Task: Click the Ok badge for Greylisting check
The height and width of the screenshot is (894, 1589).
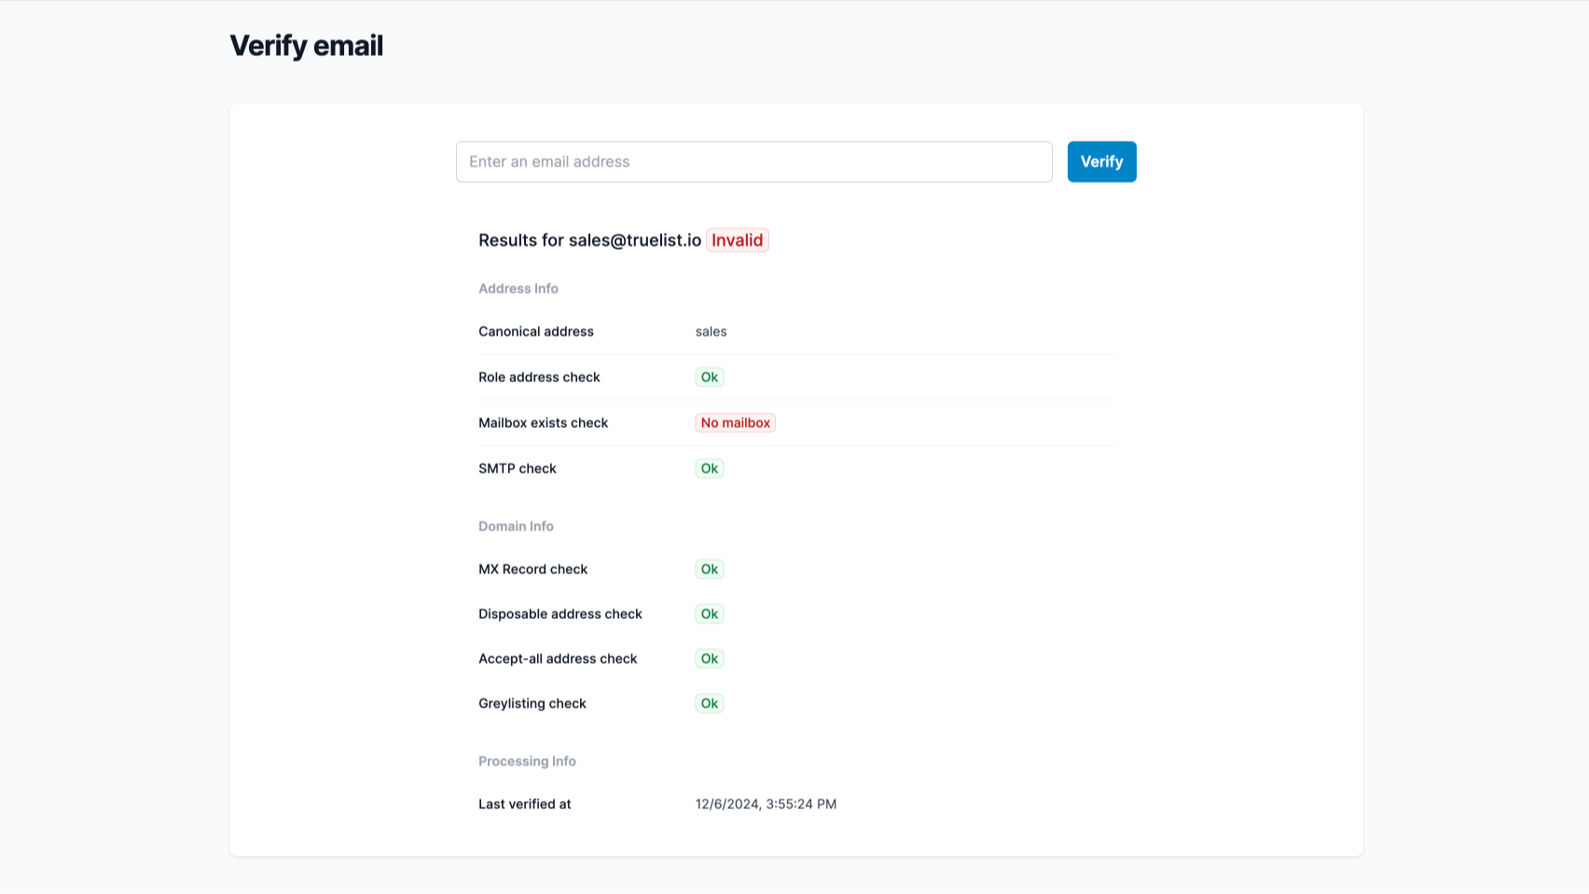Action: pos(709,704)
